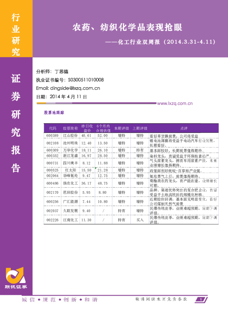The image size is (228, 322).
Task: Click the www.lxzq.com.cn website link
Action: 175,104
